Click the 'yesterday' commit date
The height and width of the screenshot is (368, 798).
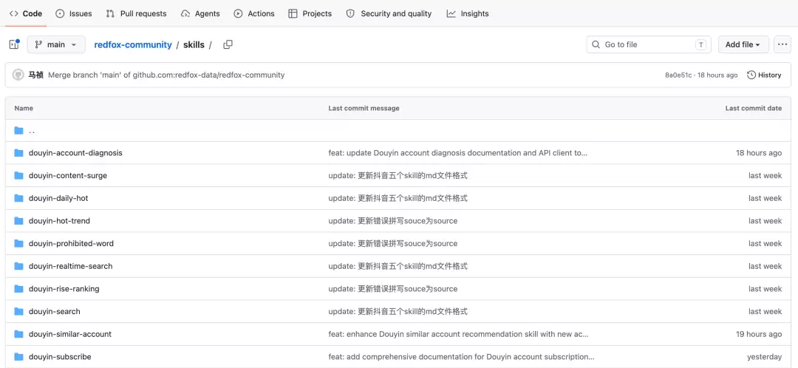point(765,357)
